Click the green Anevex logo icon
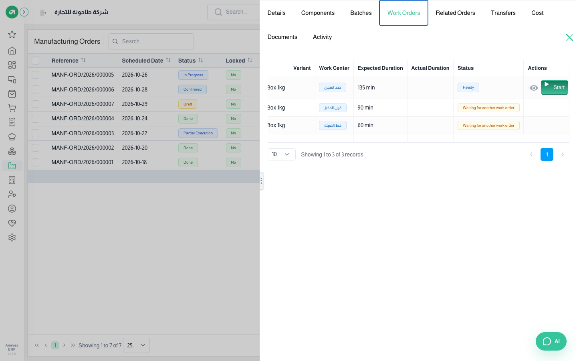The width and height of the screenshot is (577, 361). (x=12, y=12)
